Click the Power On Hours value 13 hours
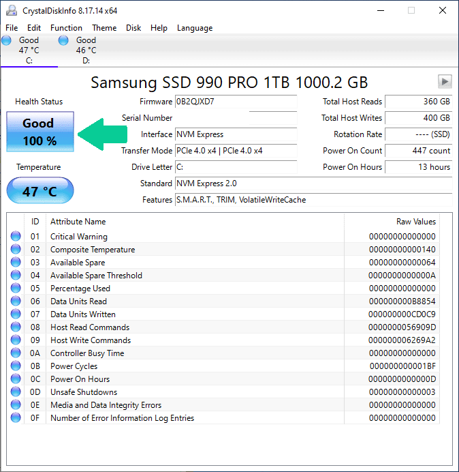This screenshot has height=472, width=459. (419, 166)
